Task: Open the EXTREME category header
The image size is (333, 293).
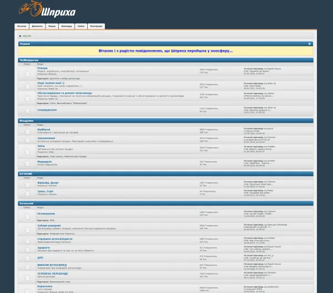Action: (x=26, y=174)
